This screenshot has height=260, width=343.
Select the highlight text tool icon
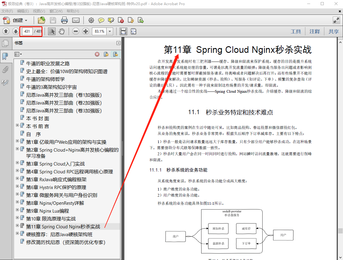(x=111, y=21)
